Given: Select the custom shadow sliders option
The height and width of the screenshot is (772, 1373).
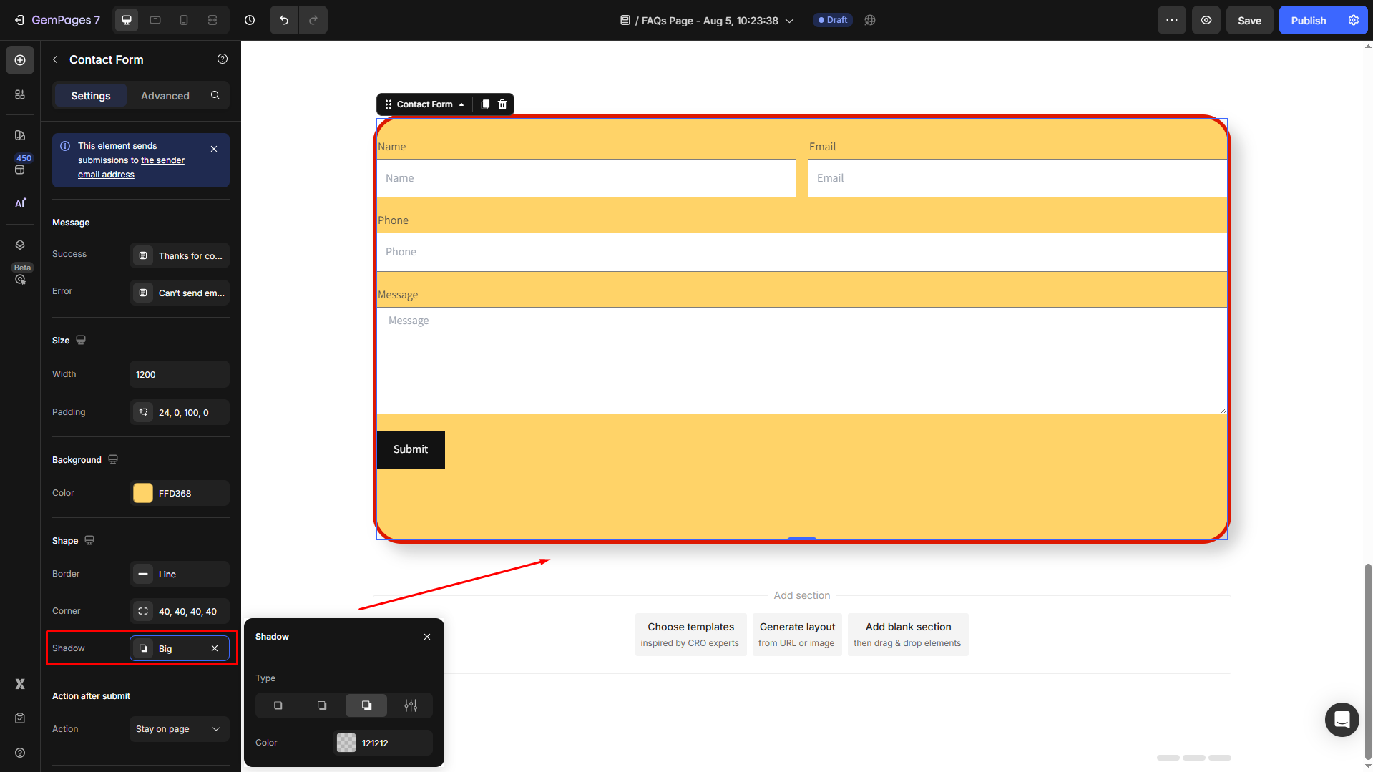Looking at the screenshot, I should click(x=411, y=705).
